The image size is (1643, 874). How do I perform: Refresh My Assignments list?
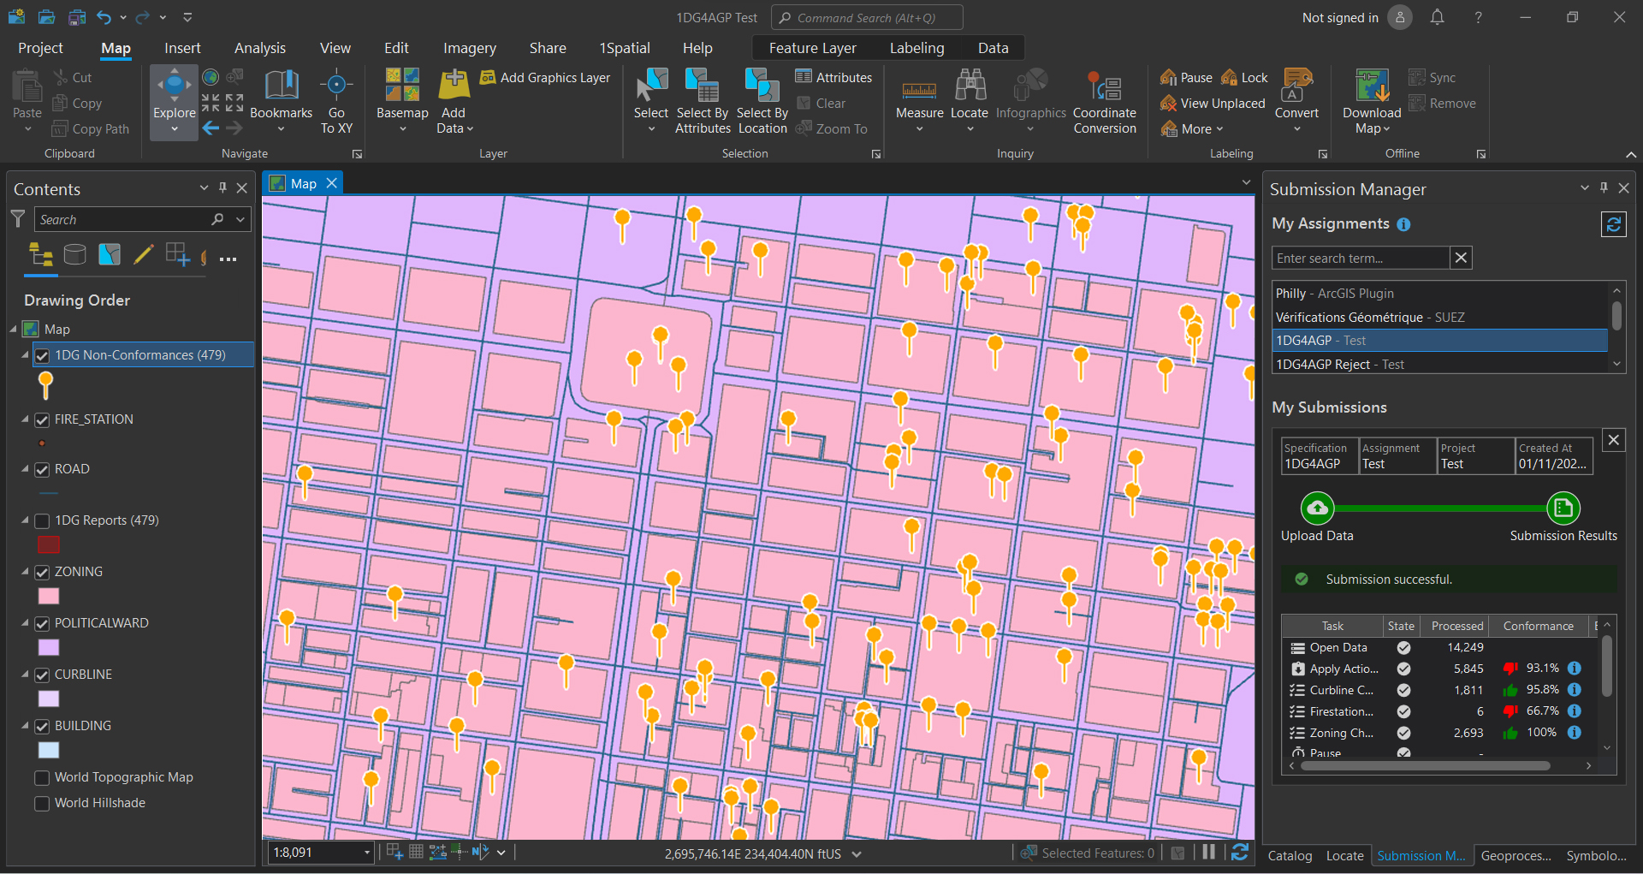coord(1613,224)
